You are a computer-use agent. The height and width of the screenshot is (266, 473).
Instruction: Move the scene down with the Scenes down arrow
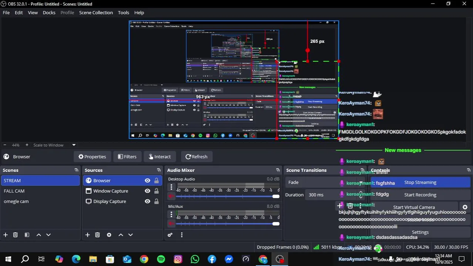tap(48, 235)
